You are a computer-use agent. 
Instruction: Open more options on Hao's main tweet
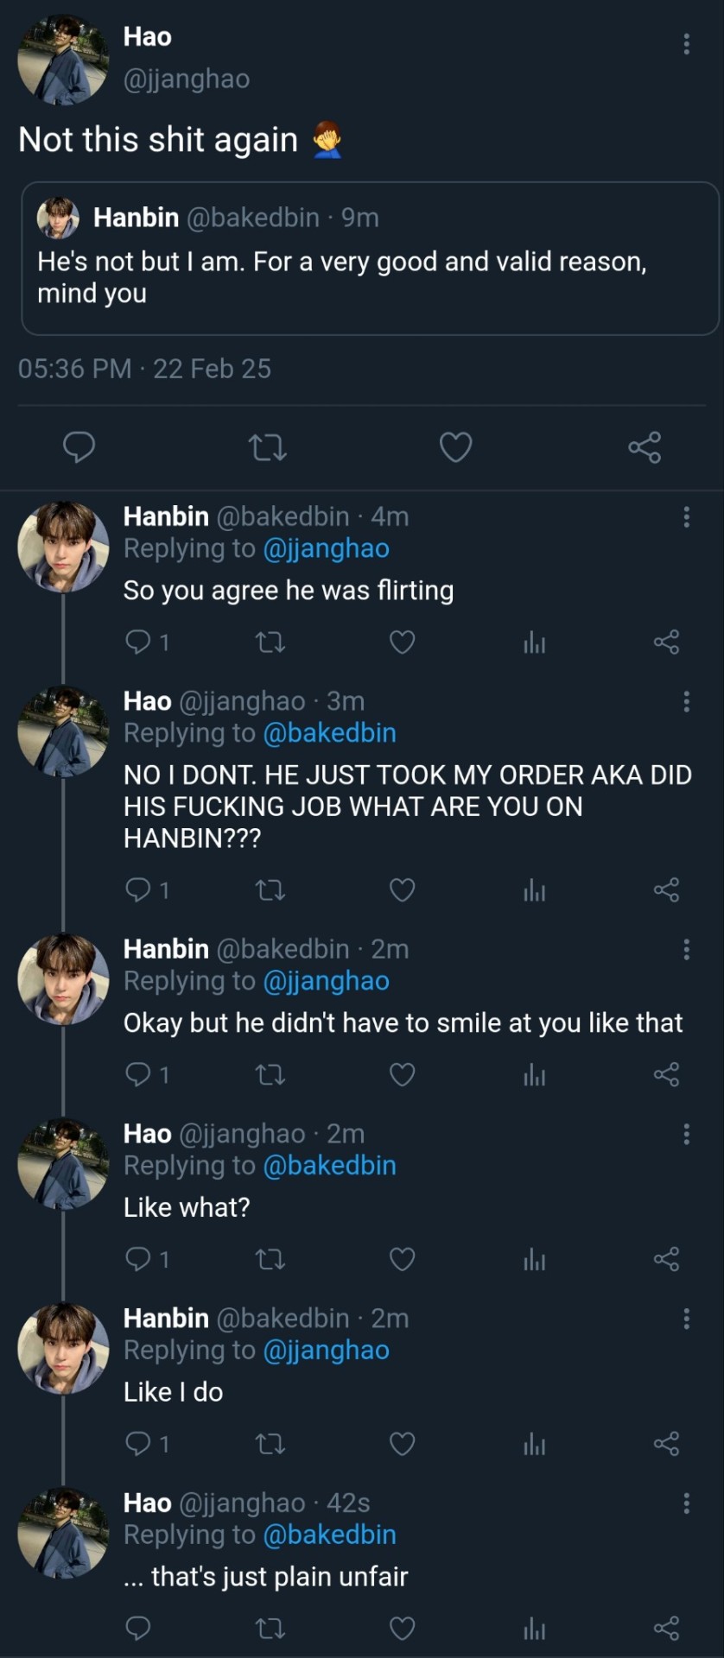pos(687,44)
